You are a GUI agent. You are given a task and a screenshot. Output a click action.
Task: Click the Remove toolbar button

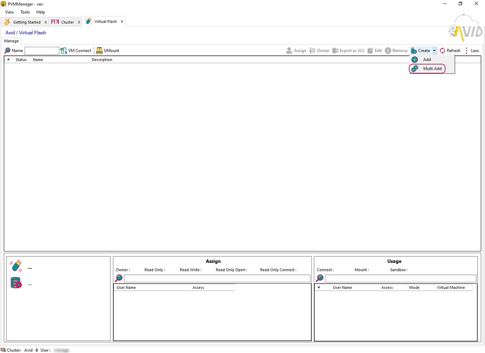396,50
